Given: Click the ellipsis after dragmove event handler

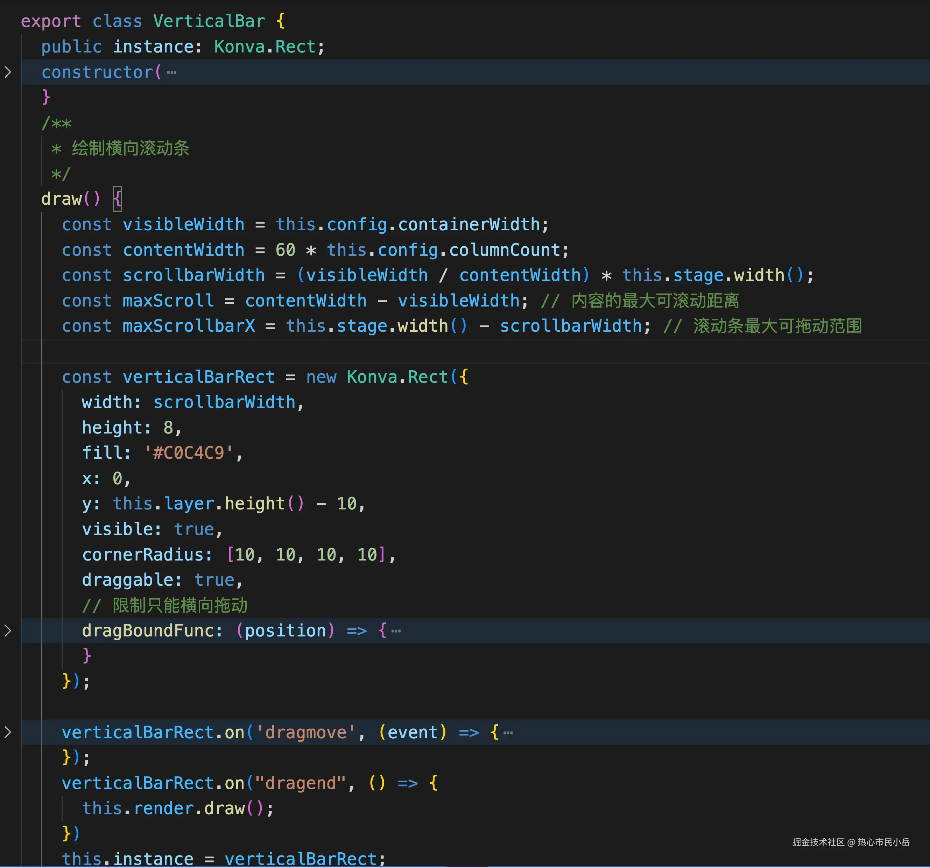Looking at the screenshot, I should (x=508, y=733).
